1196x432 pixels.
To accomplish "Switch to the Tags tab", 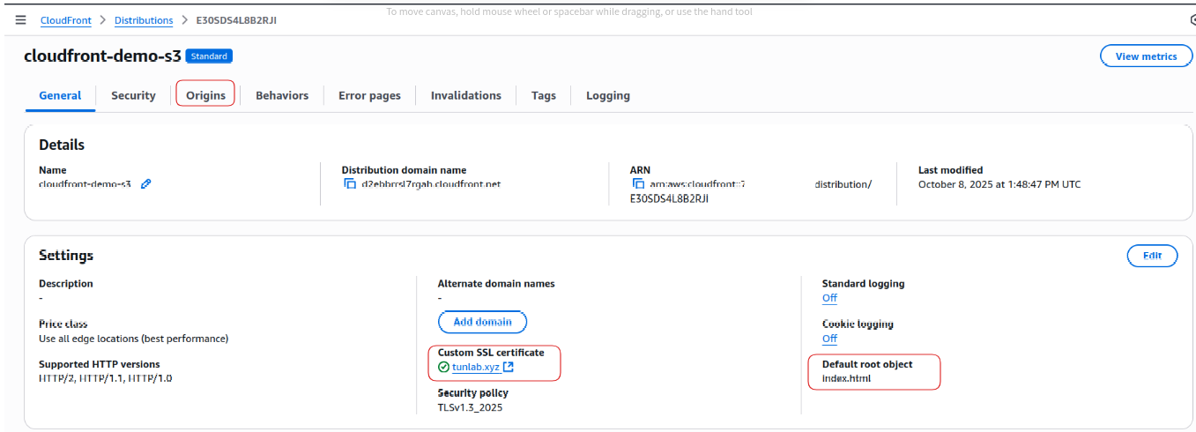I will click(x=544, y=95).
